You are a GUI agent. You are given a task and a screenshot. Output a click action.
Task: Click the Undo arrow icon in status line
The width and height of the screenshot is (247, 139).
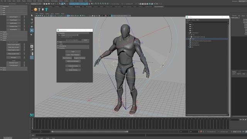(x=51, y=4)
